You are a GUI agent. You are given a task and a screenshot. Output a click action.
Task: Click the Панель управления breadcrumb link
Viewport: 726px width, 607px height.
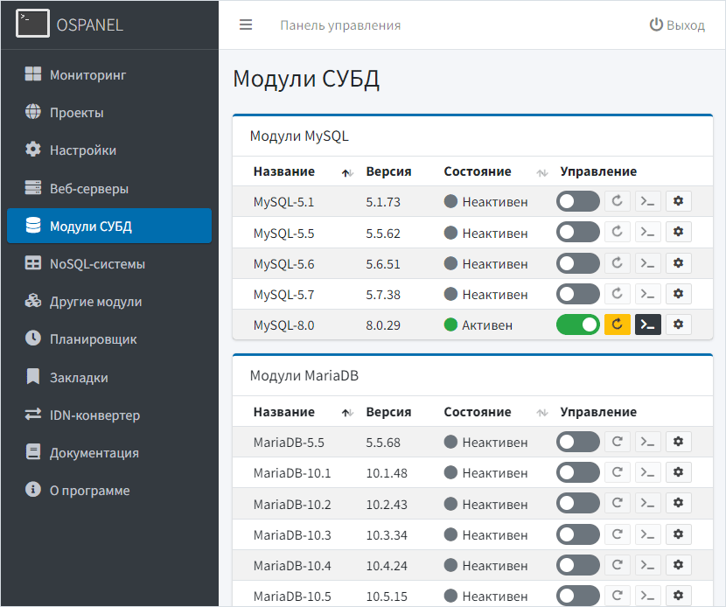[x=340, y=25]
